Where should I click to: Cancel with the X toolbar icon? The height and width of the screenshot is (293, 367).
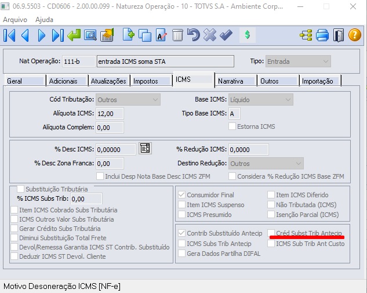point(210,35)
